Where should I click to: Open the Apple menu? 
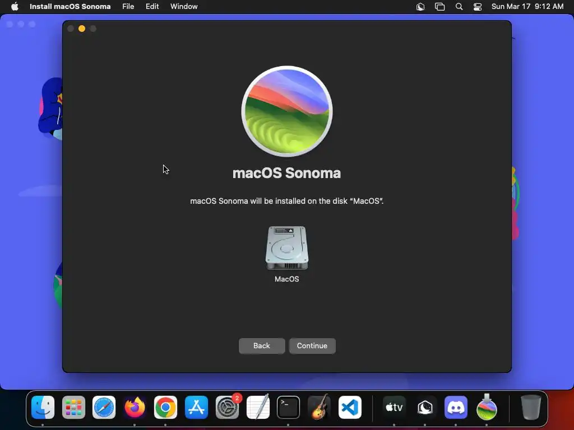click(15, 7)
